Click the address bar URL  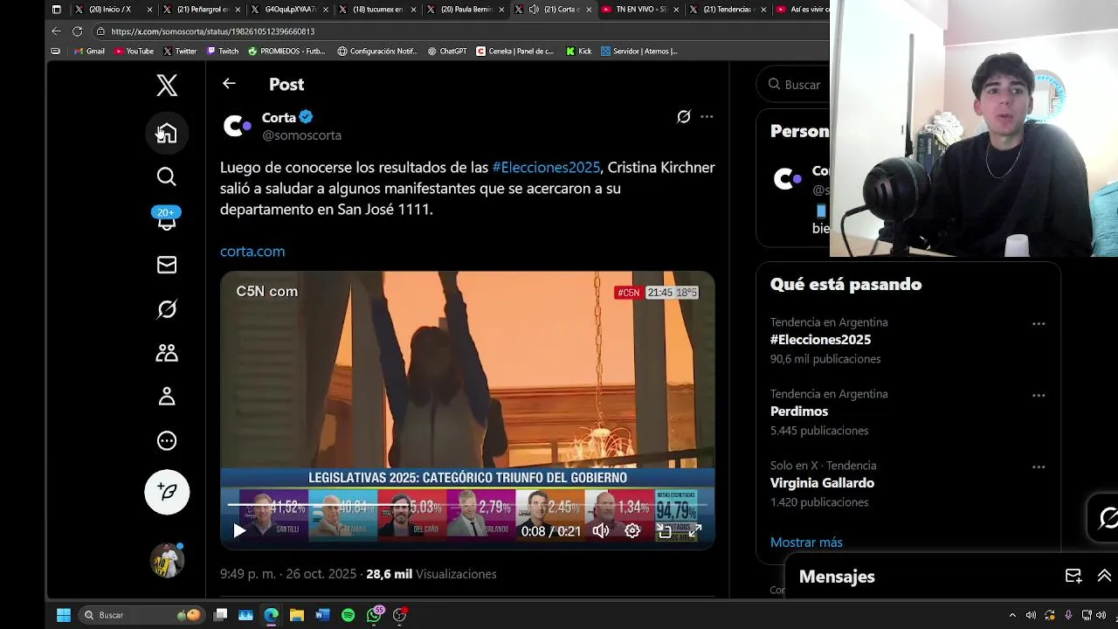pos(212,31)
